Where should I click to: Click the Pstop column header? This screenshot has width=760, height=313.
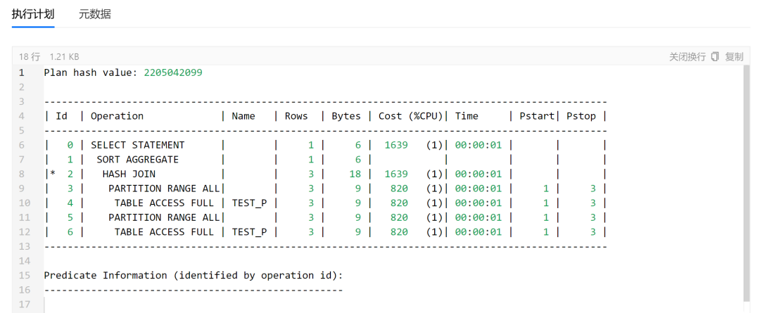pos(581,116)
